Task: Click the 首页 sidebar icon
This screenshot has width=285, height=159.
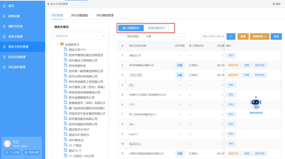Action: 4,6
